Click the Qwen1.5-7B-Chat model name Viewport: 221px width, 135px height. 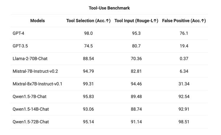click(x=29, y=97)
